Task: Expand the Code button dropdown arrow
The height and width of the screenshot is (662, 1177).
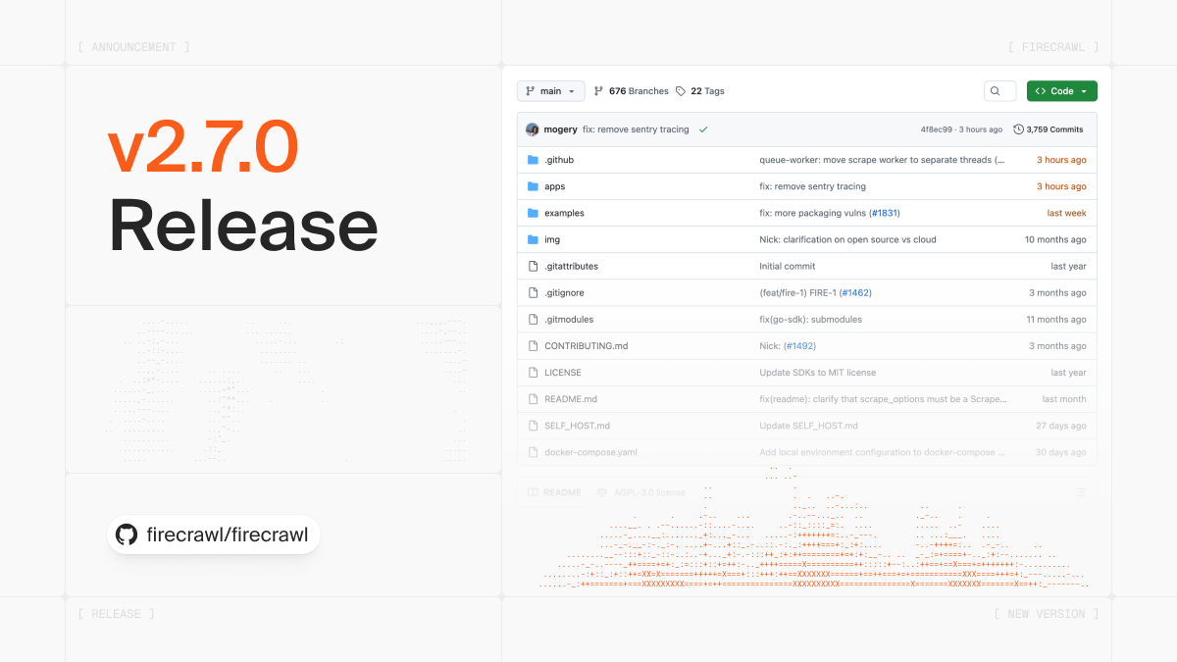Action: pos(1083,90)
